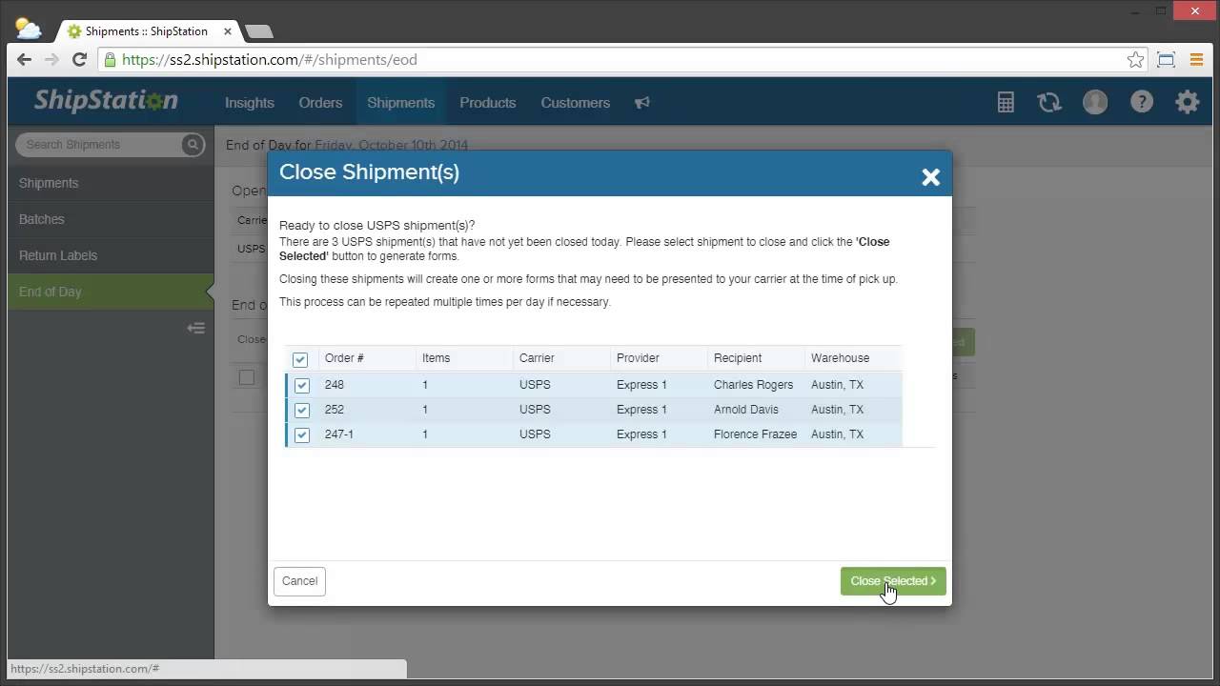Click the browser forward arrow
This screenshot has height=686, width=1220.
51,59
